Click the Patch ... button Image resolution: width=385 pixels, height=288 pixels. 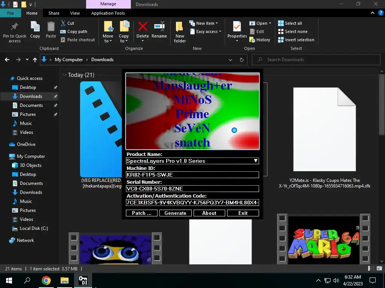pyautogui.click(x=142, y=213)
